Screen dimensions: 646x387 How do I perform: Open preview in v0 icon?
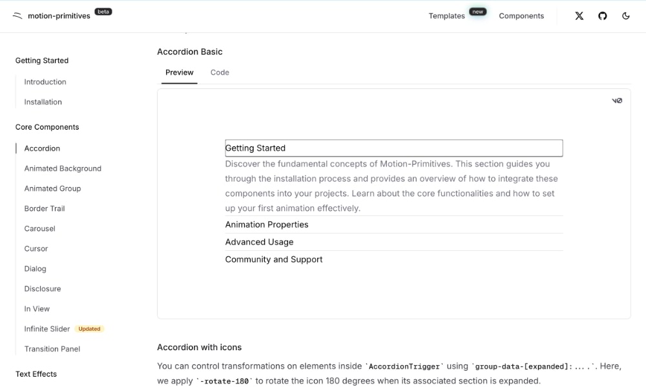pyautogui.click(x=617, y=101)
